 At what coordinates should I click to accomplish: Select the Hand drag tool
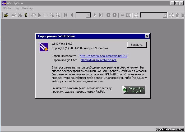[x=34, y=15]
